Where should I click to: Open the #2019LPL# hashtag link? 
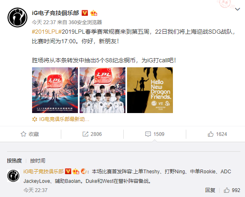(x=47, y=32)
